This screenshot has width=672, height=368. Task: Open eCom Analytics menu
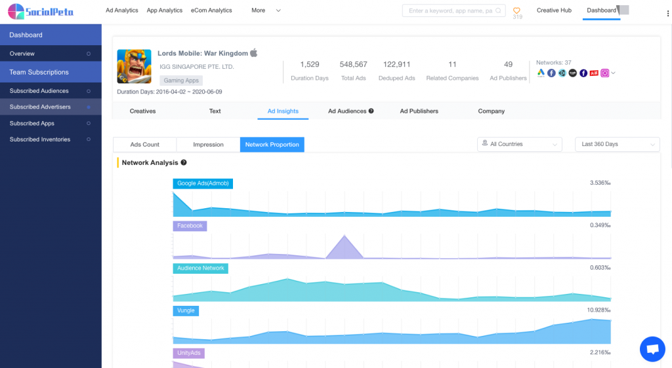tap(211, 10)
